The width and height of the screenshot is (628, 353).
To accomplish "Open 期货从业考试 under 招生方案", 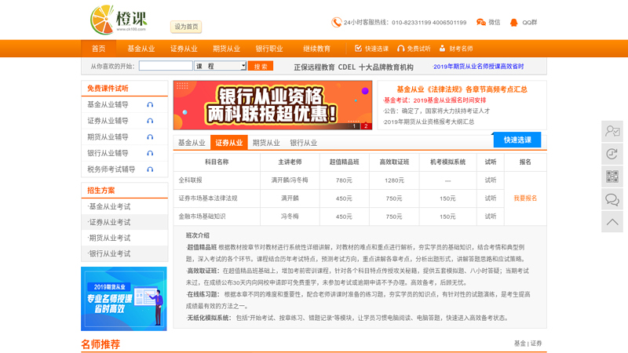I will coord(109,238).
